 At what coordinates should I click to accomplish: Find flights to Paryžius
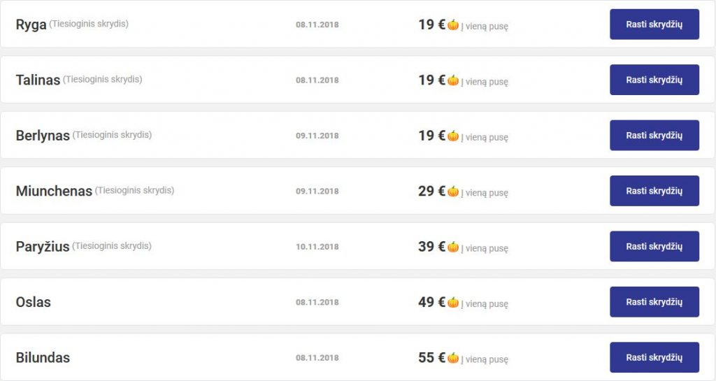654,246
